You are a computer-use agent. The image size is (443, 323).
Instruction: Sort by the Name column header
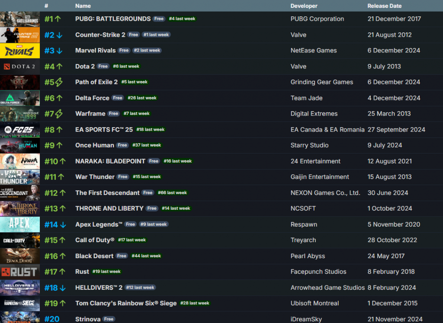(x=83, y=6)
